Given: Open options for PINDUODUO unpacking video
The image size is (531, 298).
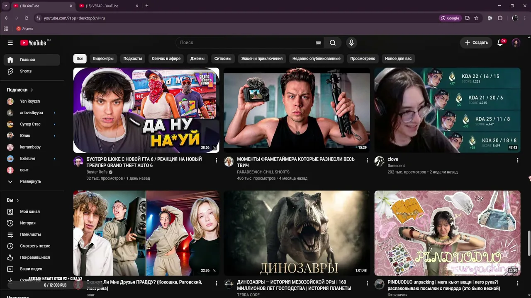Looking at the screenshot, I should click(x=517, y=283).
